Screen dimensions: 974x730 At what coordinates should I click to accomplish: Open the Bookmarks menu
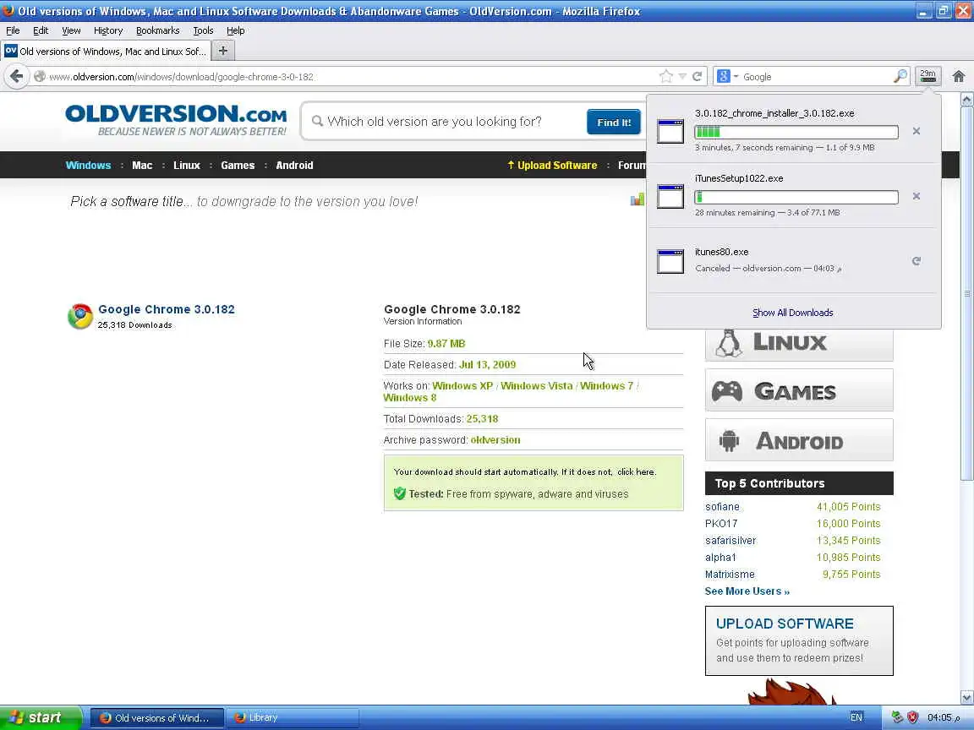pos(158,30)
